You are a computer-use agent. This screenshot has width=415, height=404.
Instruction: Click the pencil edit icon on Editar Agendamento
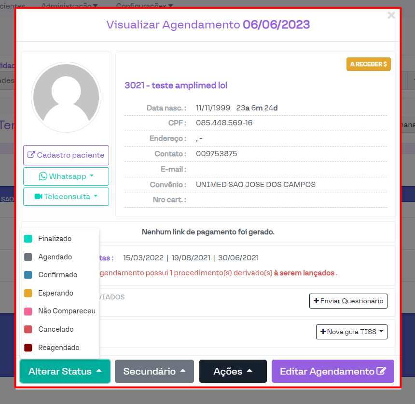(381, 371)
